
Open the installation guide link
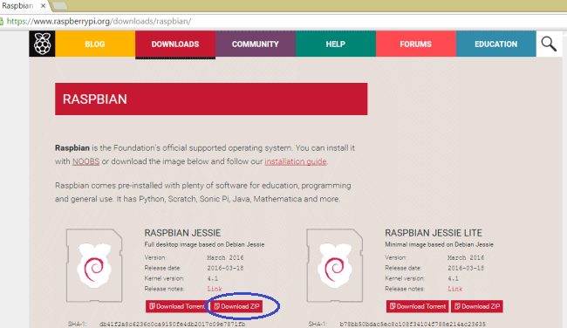pos(296,161)
